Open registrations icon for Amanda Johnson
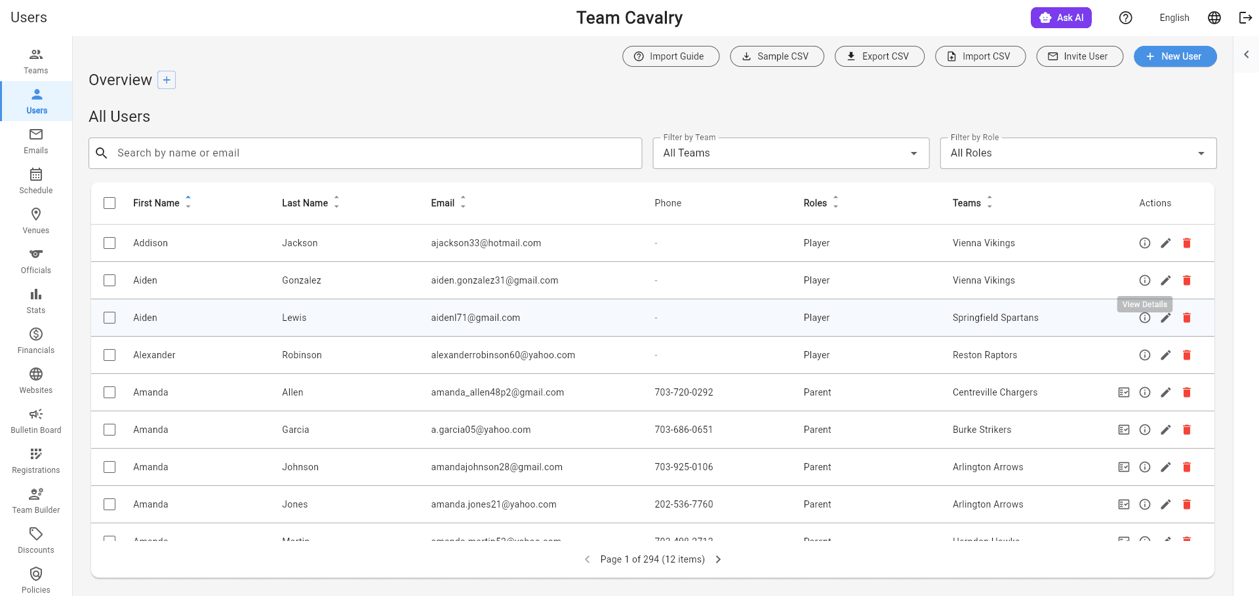This screenshot has height=596, width=1259. pos(1124,467)
